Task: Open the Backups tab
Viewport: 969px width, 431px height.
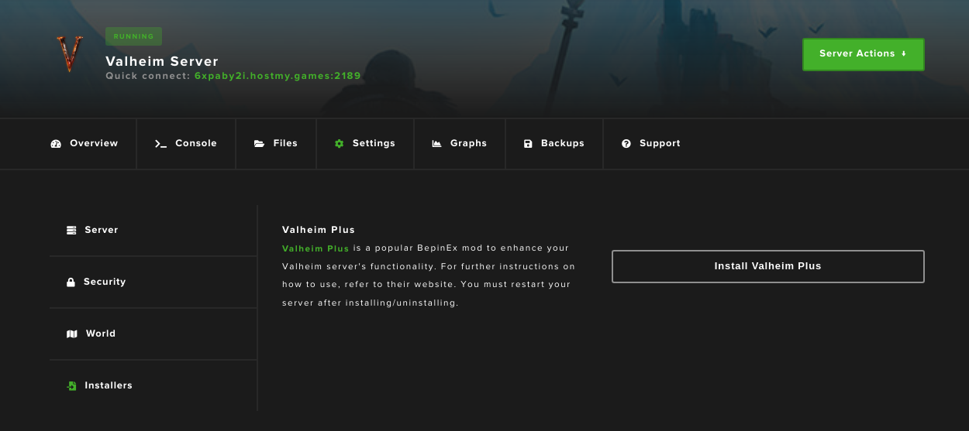Action: click(x=554, y=144)
